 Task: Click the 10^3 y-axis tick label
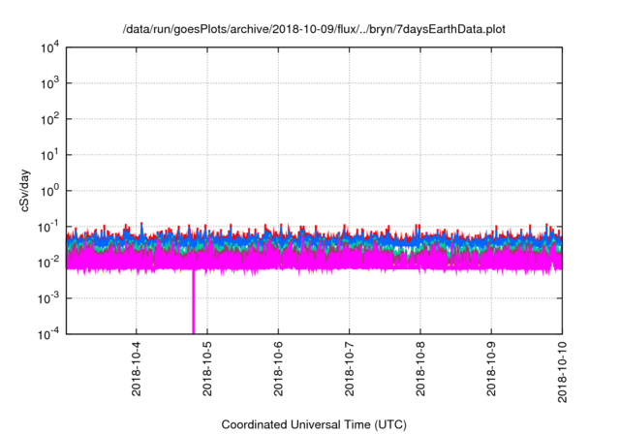pyautogui.click(x=49, y=83)
